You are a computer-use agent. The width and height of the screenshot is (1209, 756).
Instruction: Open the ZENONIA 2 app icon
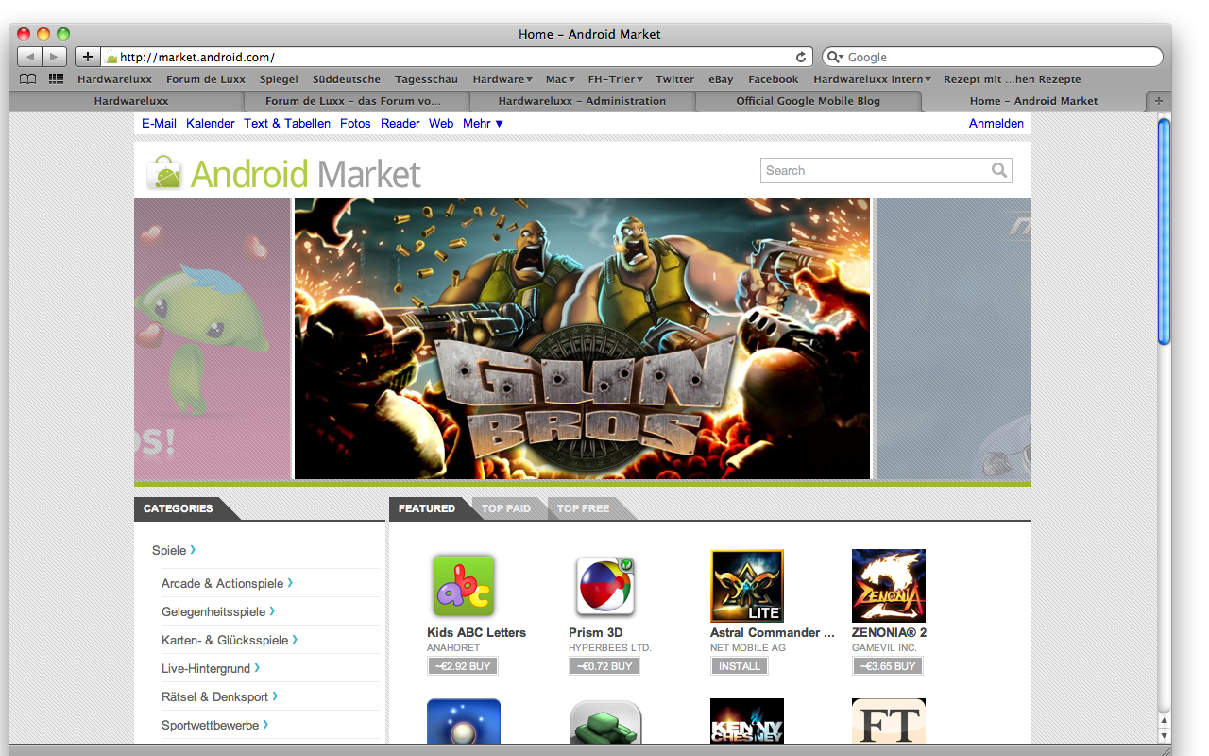click(x=889, y=586)
